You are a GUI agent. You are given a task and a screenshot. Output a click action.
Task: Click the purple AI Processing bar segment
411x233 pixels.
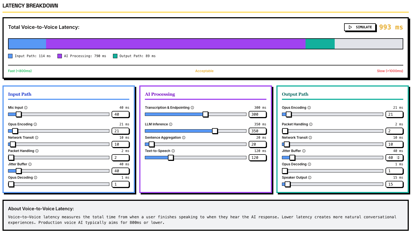click(x=176, y=44)
